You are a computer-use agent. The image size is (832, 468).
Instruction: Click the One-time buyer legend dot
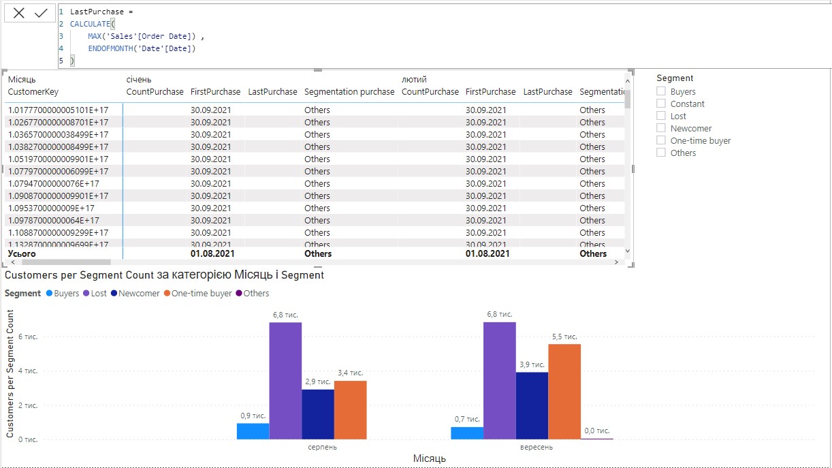tap(167, 294)
